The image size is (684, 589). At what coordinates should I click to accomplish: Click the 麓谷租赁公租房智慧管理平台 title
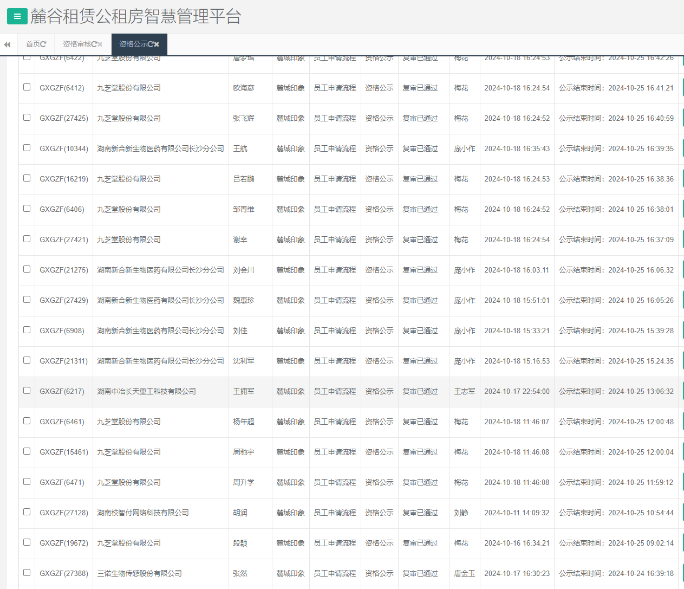point(135,16)
